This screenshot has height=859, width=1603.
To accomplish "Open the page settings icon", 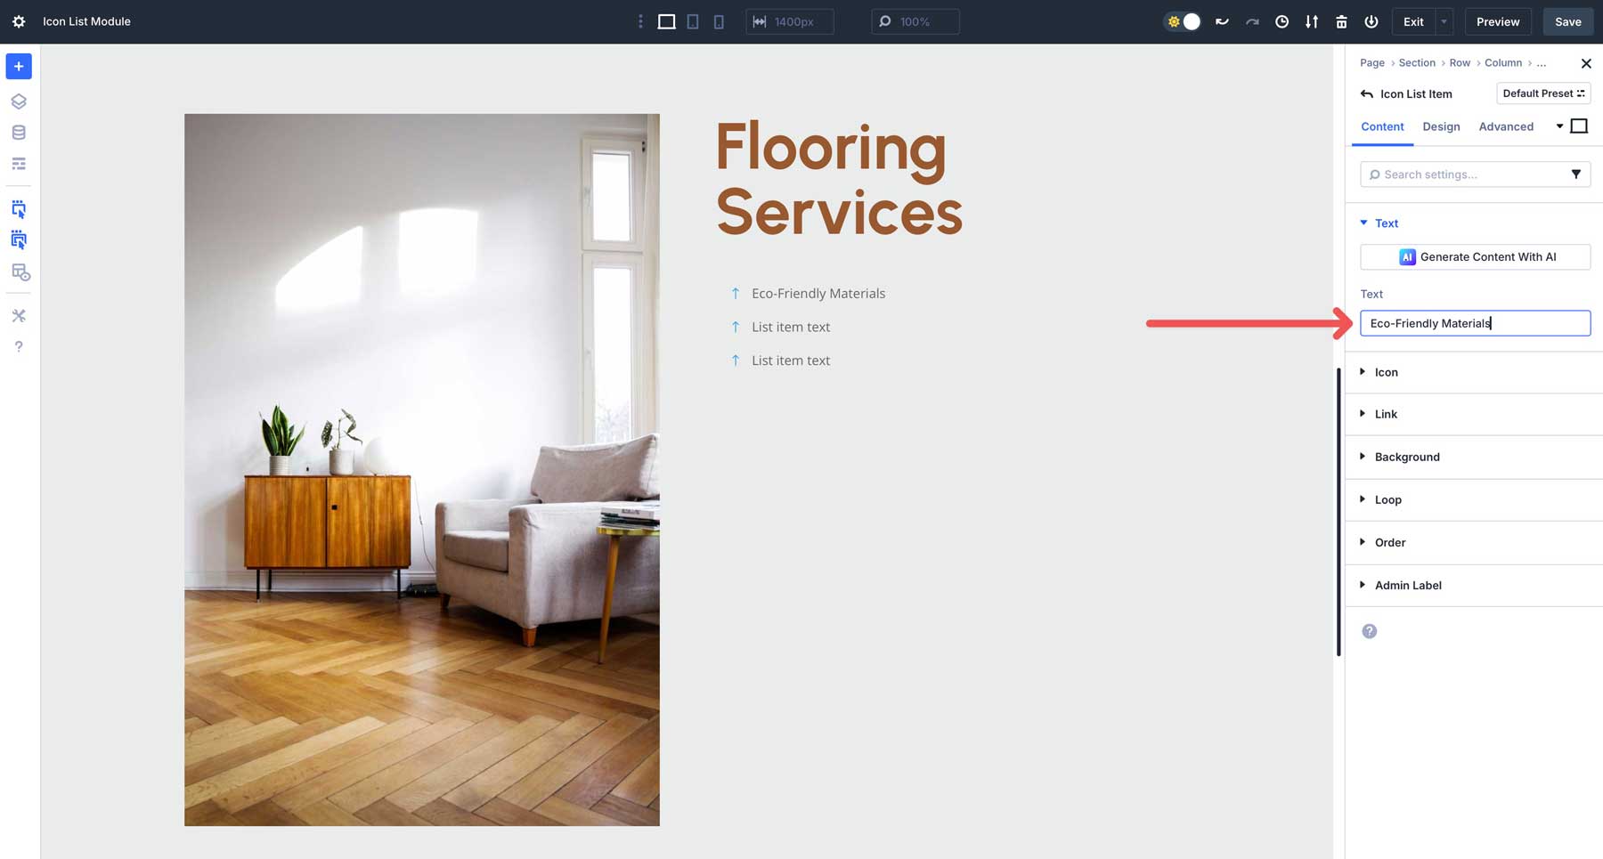I will [18, 21].
